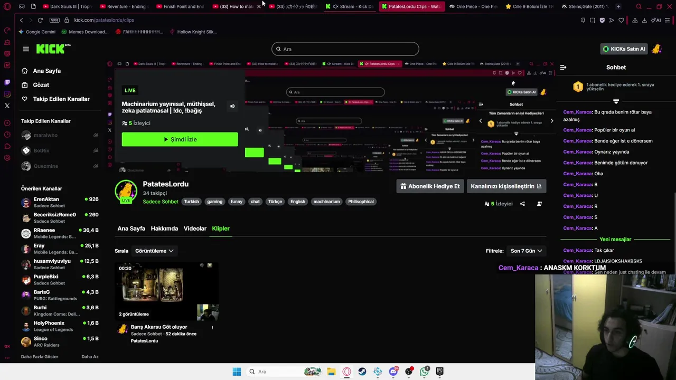The height and width of the screenshot is (380, 676).
Task: Open Google Gemini bookmark
Action: click(37, 32)
